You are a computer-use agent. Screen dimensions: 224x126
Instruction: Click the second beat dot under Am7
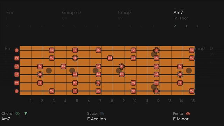[x=187, y=26]
